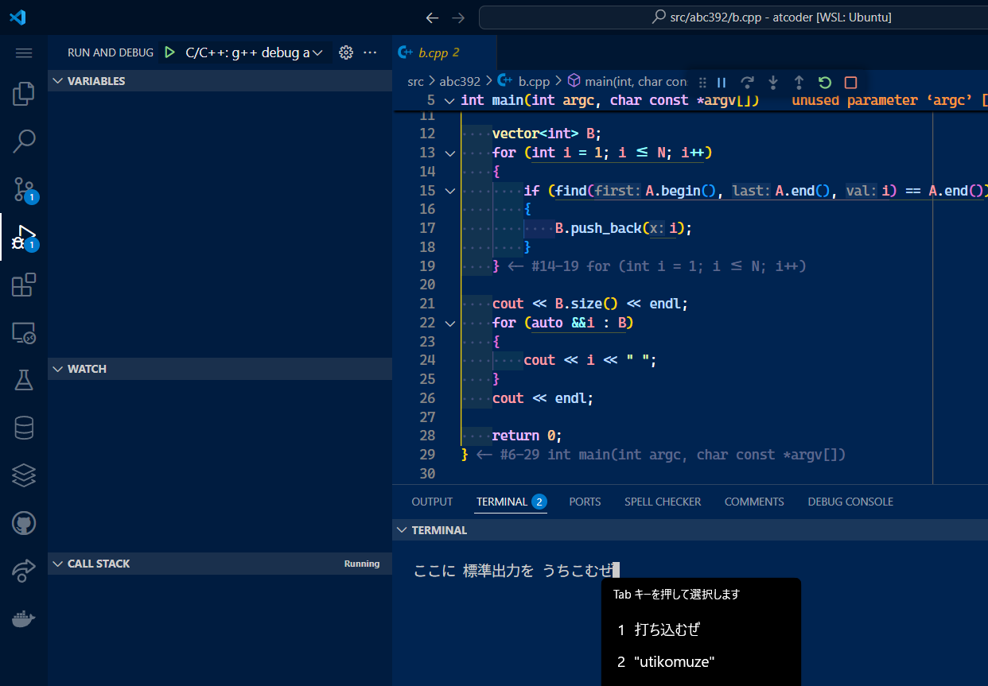Switch to the TERMINAL panel tab
Viewport: 988px width, 686px height.
(511, 502)
